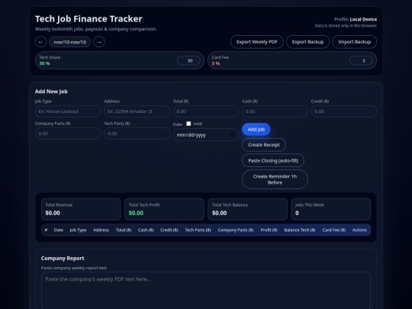The image size is (412, 309).
Task: Click the Credit ($) column header
Action: (169, 230)
